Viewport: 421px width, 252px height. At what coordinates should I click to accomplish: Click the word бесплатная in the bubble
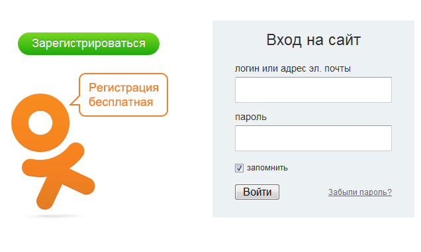[x=121, y=102]
